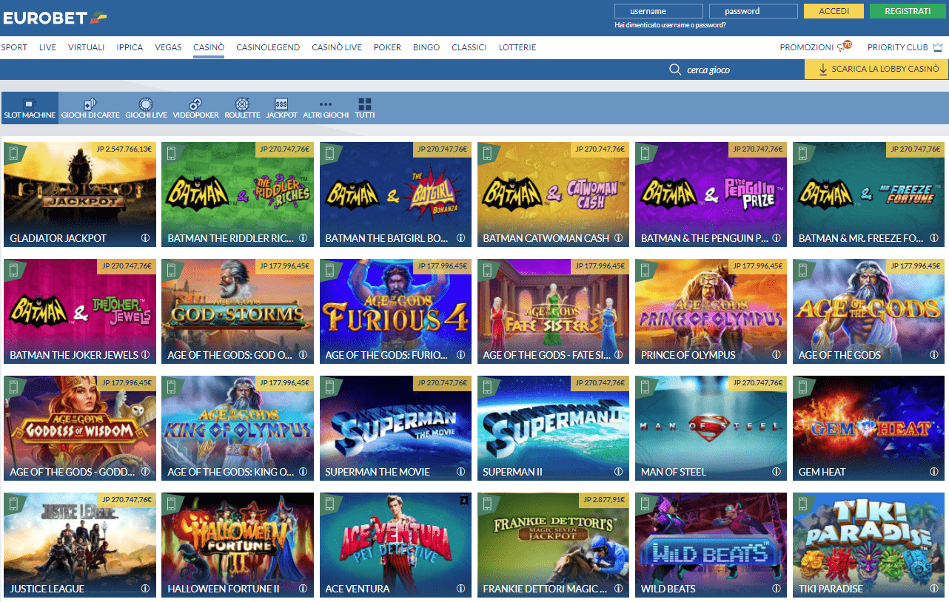Open info icon for Wild Beats

[777, 589]
